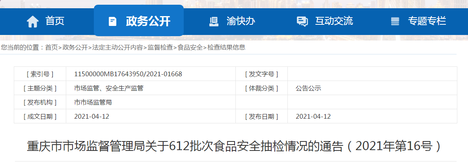Click the [ 发布日期 ] label
Screen dimensions: 468x167
[x=261, y=116]
